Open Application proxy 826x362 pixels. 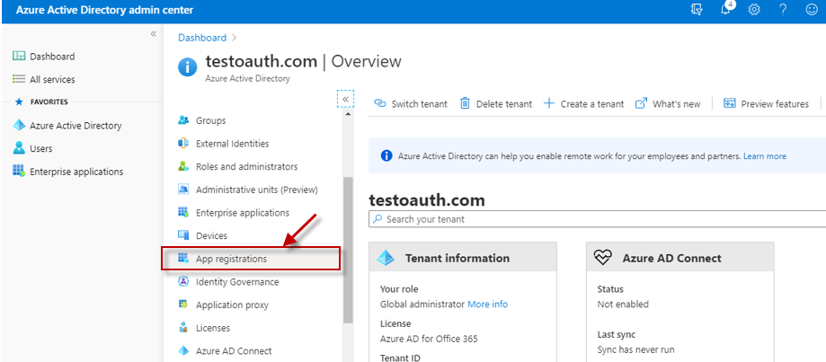coord(232,305)
